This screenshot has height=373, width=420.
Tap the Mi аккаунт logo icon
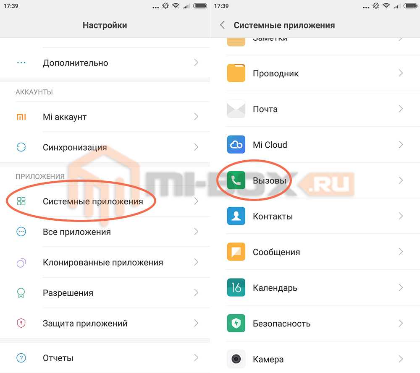click(21, 117)
